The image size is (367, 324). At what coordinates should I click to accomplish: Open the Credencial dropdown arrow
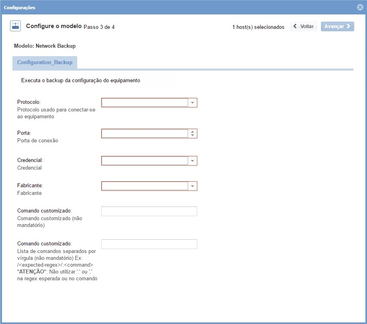[x=193, y=161]
